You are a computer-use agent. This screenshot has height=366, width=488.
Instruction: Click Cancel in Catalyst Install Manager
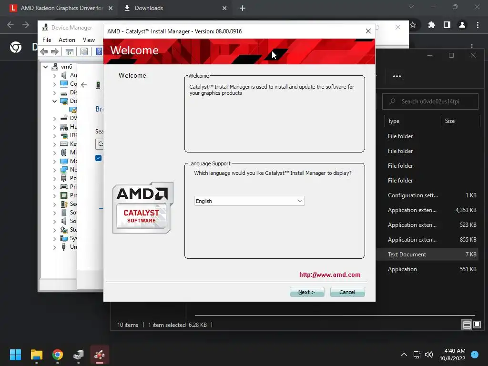pyautogui.click(x=347, y=292)
